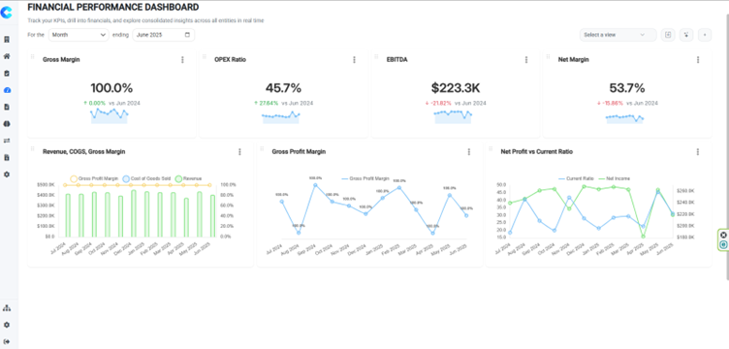
Task: Open Gross Profit Margin chart card menu
Action: pyautogui.click(x=468, y=152)
